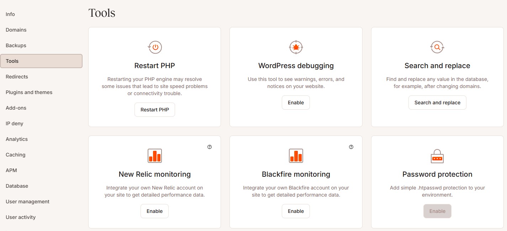Click the WordPress debugging bug icon
The height and width of the screenshot is (231, 507).
(296, 47)
